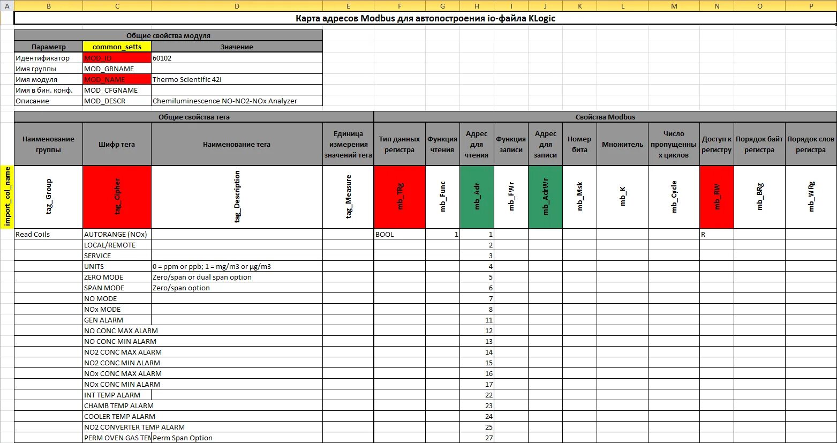Click the 'Шифр тега' column heading
837x443 pixels.
click(117, 144)
